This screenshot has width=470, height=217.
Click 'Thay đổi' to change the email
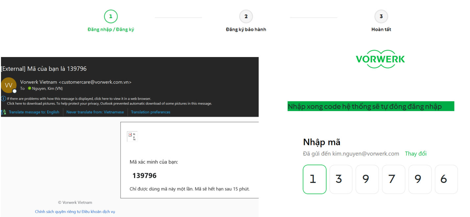416,154
